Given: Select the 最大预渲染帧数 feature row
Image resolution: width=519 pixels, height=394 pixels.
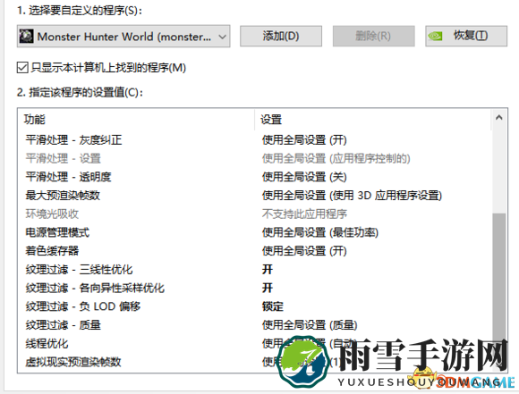Looking at the screenshot, I should [255, 196].
